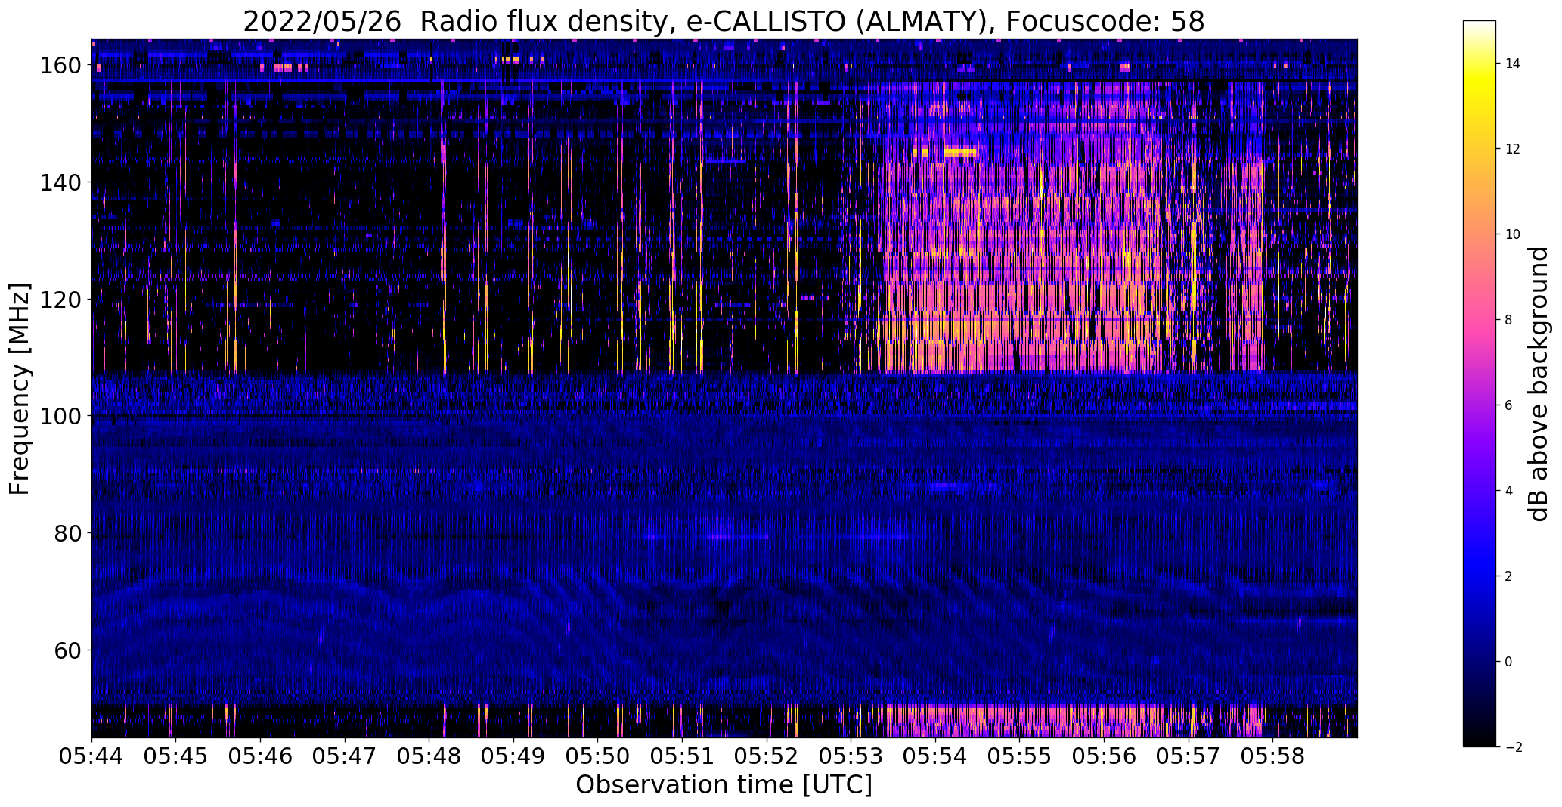Click the 05:45 time tick label

(x=175, y=756)
